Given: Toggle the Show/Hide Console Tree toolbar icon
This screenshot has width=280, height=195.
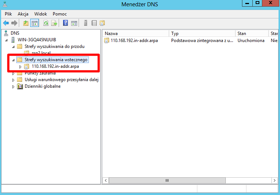Looking at the screenshot, I should coord(34,23).
